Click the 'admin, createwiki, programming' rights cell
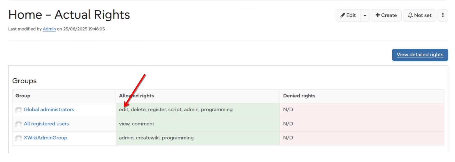 (x=156, y=138)
